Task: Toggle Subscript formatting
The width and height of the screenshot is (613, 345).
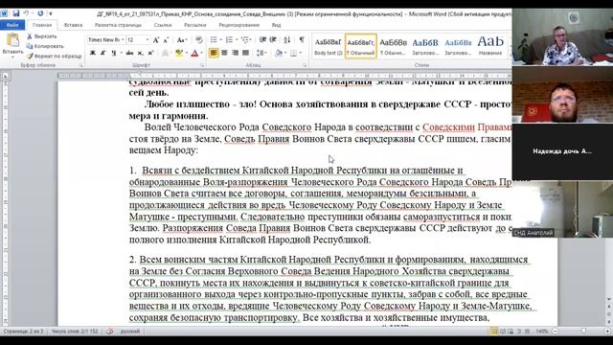Action: (141, 53)
